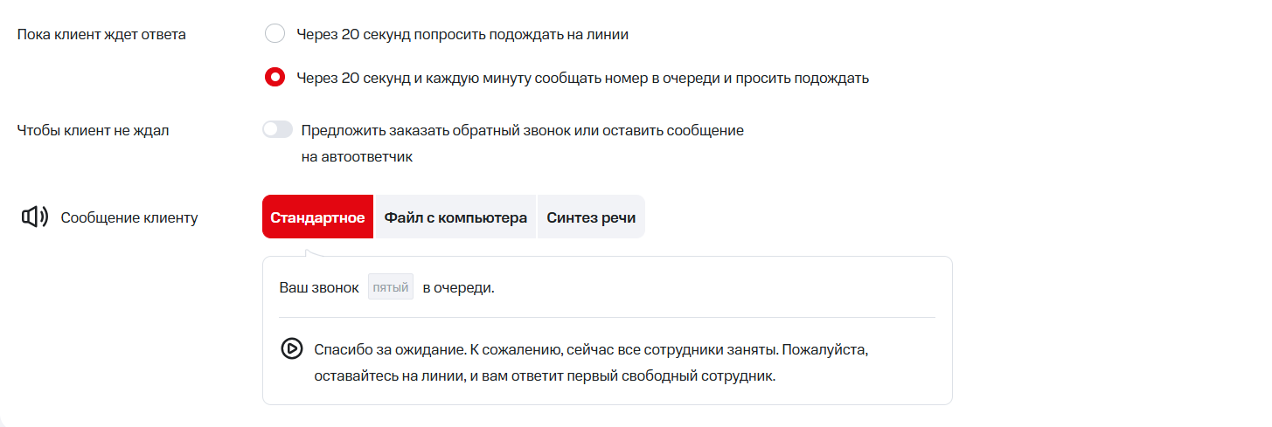Image resolution: width=1272 pixels, height=427 pixels.
Task: Select the "сообщать номер в очереди" radio button
Action: 275,78
